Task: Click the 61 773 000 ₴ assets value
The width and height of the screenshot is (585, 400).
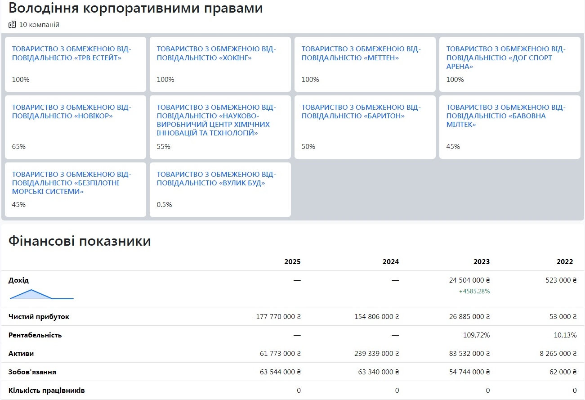Action: coord(280,353)
